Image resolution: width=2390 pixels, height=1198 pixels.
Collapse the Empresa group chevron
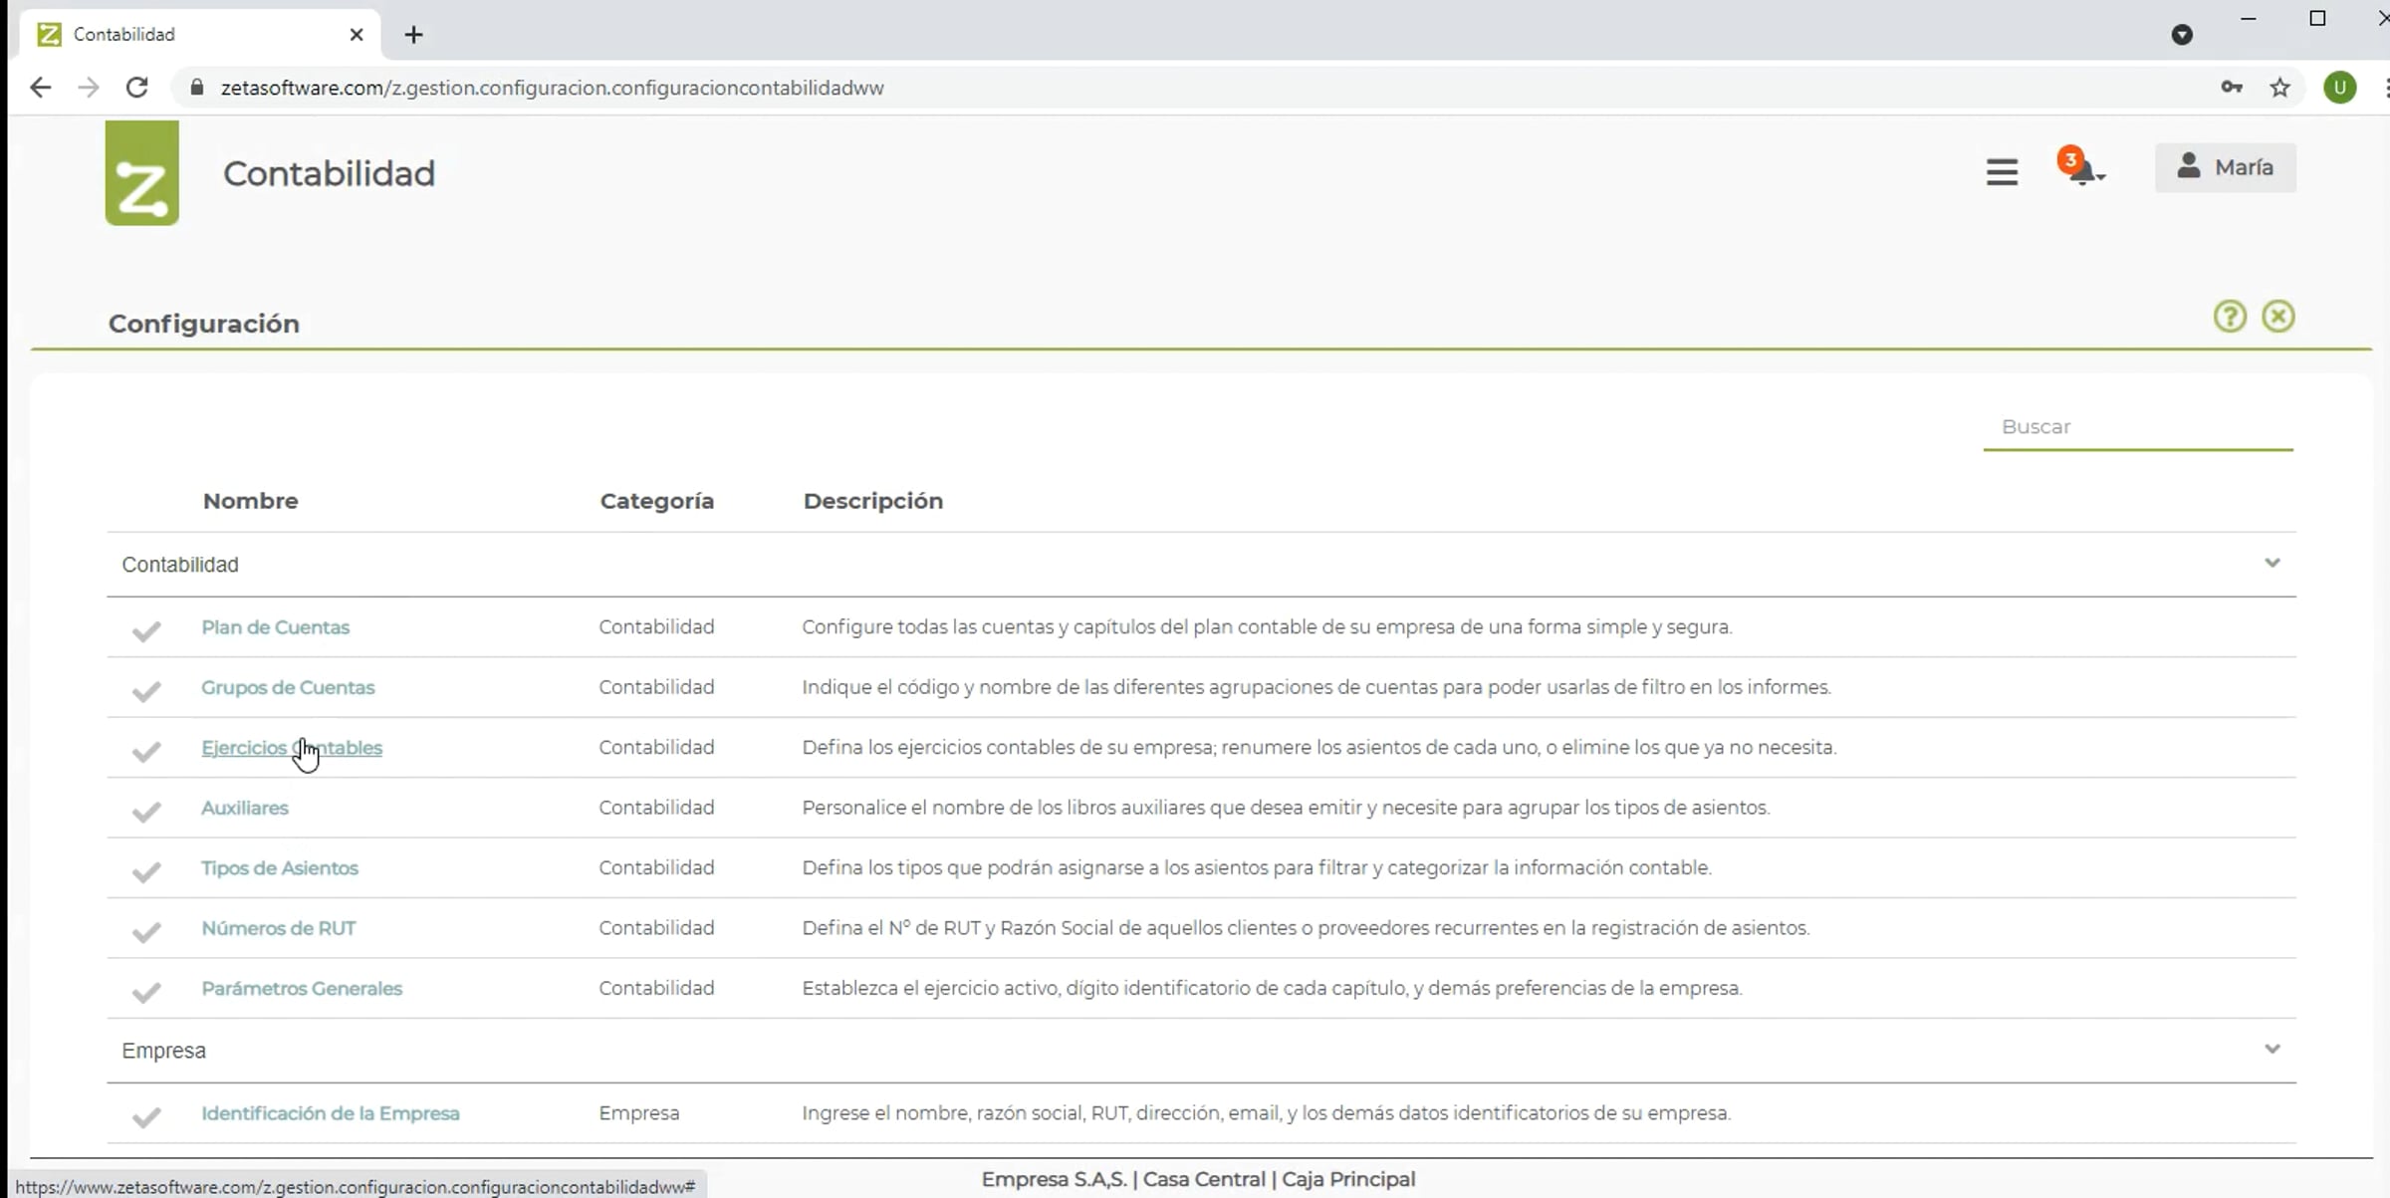tap(2272, 1050)
